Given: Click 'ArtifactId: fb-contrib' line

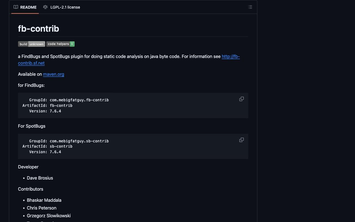Looking at the screenshot, I should tap(47, 105).
